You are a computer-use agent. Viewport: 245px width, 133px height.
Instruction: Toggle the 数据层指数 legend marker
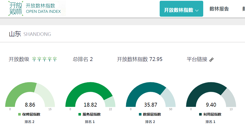click(x=140, y=115)
